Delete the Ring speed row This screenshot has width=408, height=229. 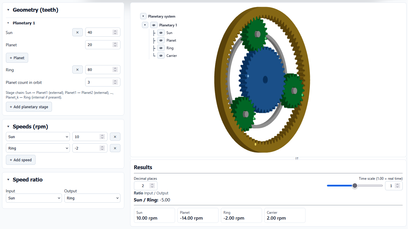coord(115,148)
